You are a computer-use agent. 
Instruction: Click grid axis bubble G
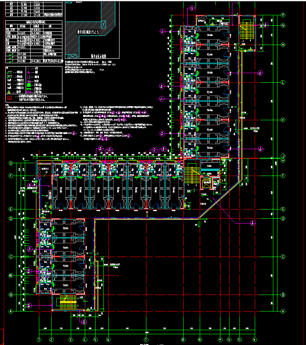(x=11, y=163)
